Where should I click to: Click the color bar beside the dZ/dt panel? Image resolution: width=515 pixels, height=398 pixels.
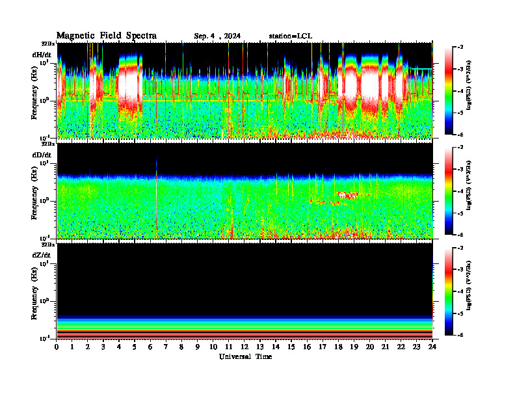coord(449,291)
